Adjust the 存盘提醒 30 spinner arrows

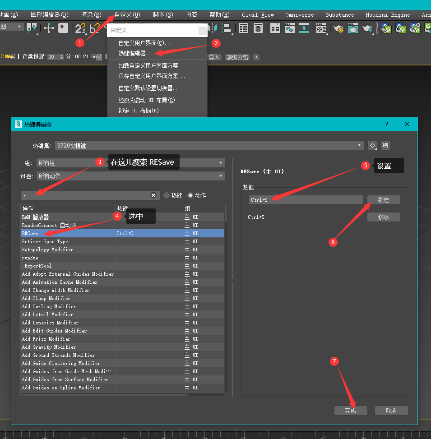(62, 57)
